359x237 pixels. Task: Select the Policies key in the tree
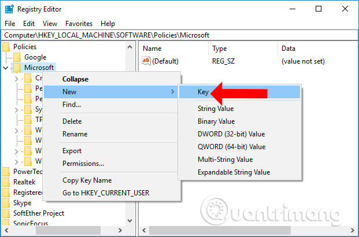coord(25,47)
